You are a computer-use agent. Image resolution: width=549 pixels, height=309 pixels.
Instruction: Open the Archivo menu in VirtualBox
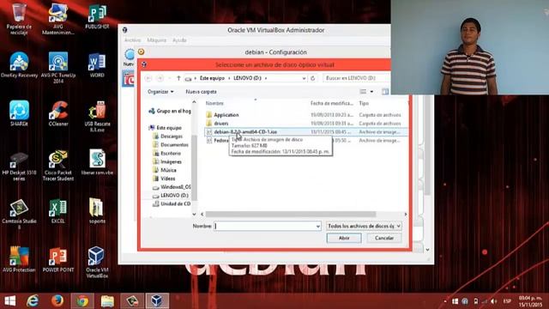click(x=132, y=40)
